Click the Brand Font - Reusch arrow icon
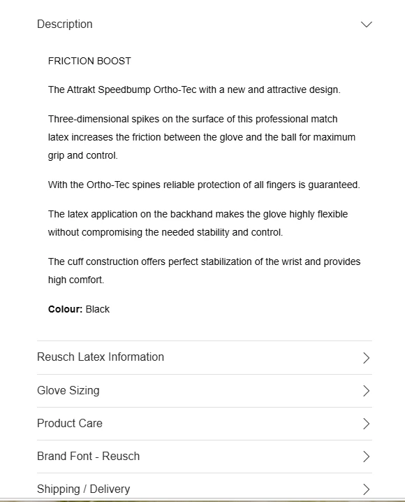The width and height of the screenshot is (405, 502). (367, 457)
